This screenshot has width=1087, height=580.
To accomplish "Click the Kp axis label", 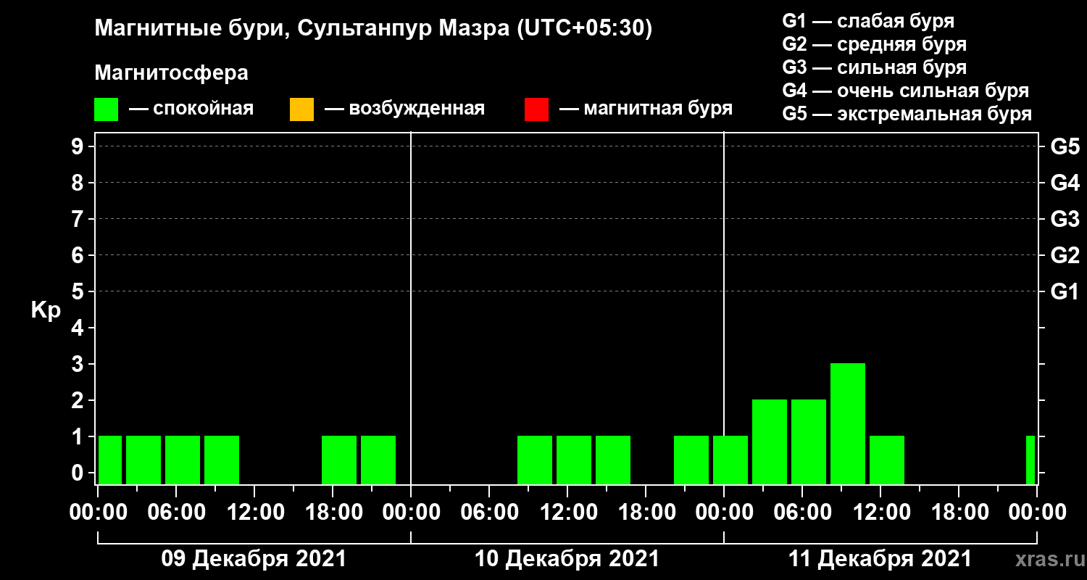I will (x=46, y=310).
